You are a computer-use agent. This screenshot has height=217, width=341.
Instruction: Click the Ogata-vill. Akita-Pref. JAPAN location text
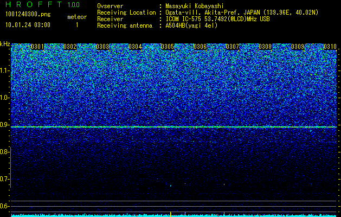point(242,12)
